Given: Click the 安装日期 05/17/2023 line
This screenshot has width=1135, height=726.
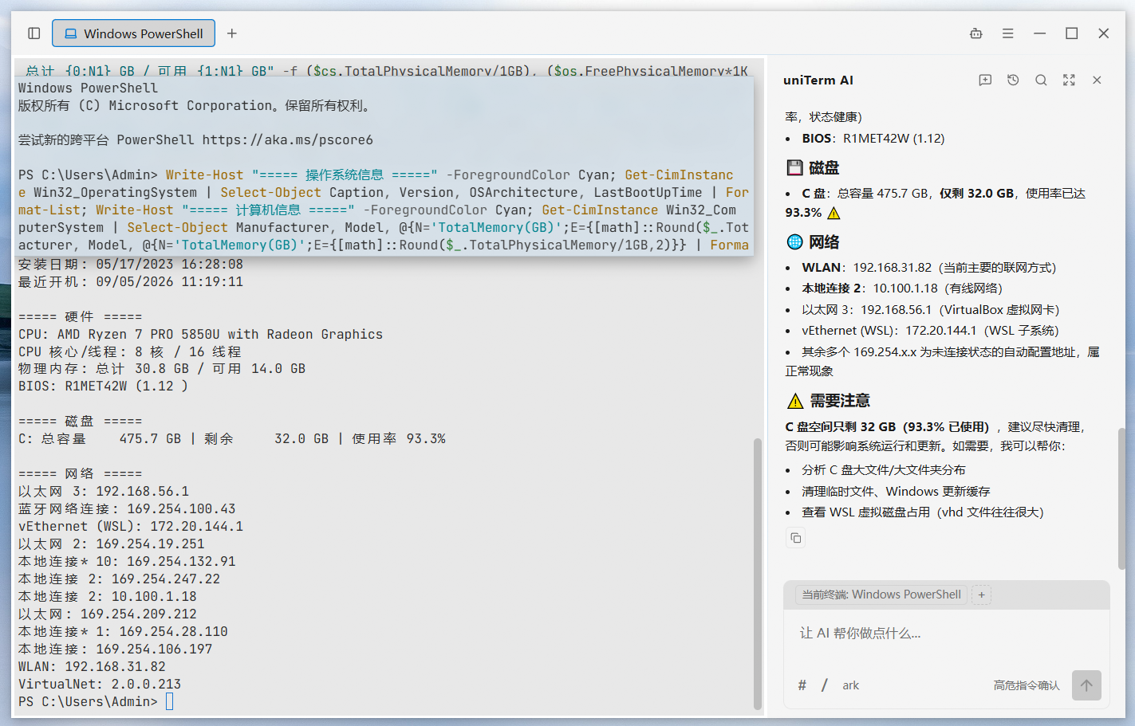Looking at the screenshot, I should 131,265.
